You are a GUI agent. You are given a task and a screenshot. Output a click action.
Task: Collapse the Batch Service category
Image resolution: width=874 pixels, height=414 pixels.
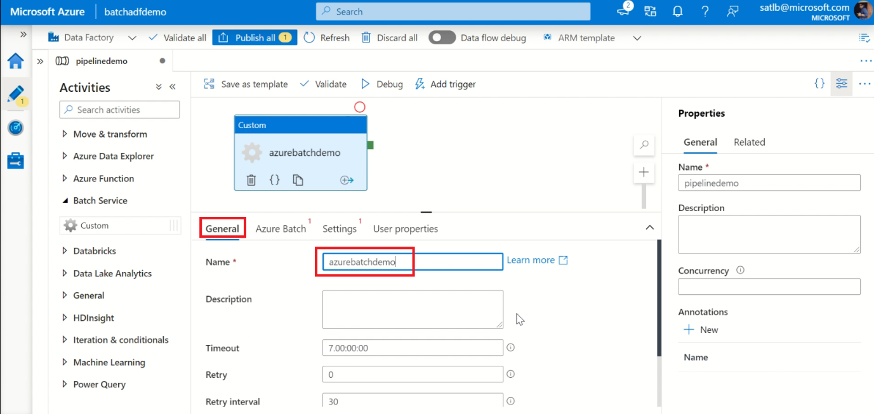pos(65,201)
